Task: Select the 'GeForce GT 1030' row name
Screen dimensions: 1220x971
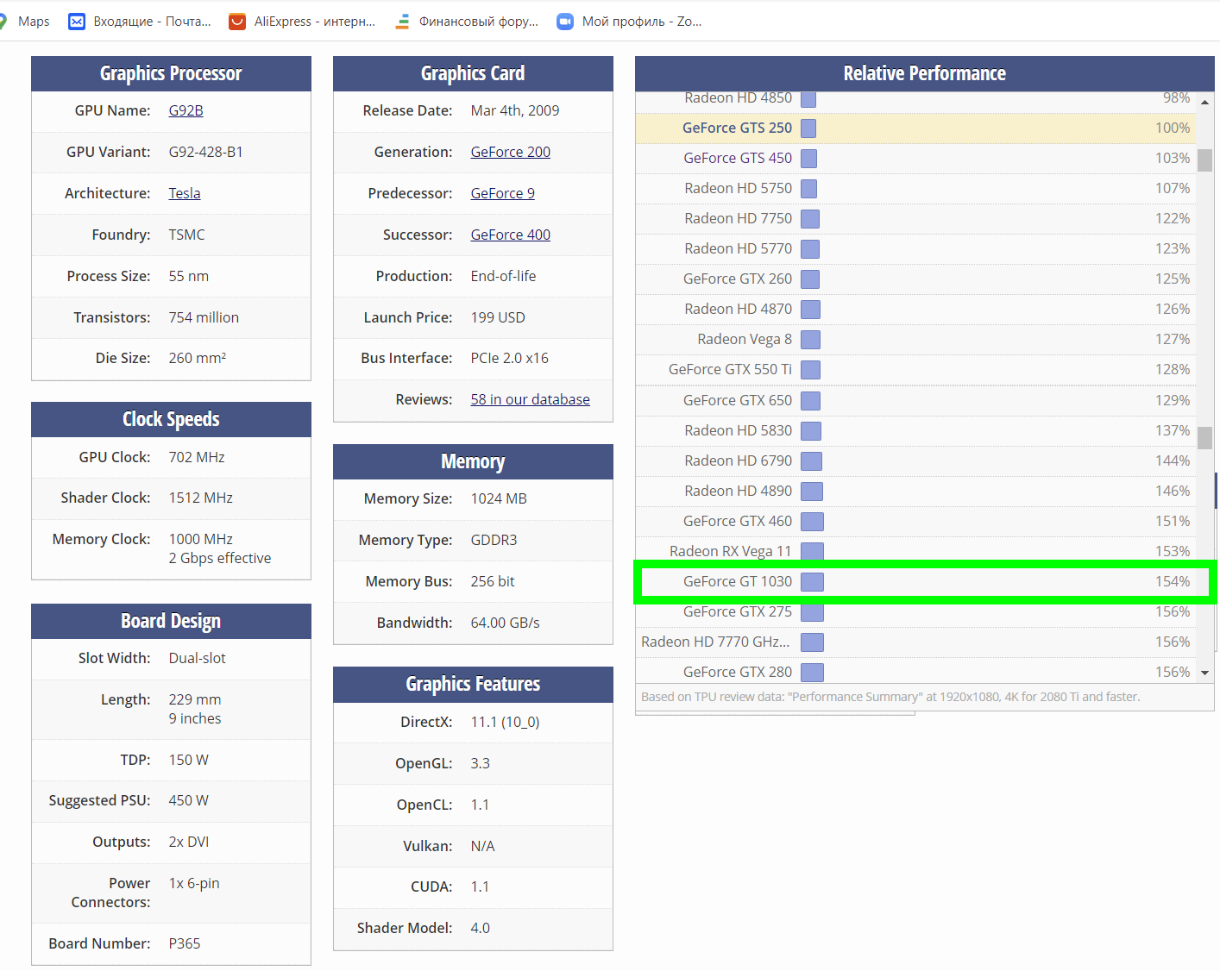Action: 738,581
